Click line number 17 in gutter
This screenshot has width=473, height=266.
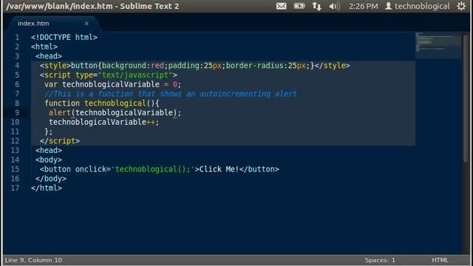(15, 188)
